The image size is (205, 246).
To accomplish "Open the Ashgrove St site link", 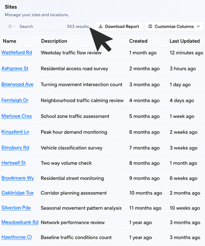I will (x=15, y=68).
